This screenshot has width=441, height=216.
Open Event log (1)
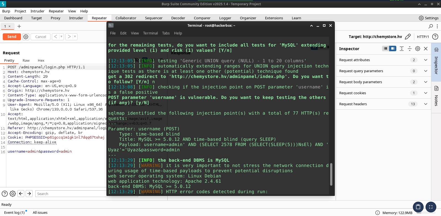pyautogui.click(x=14, y=212)
